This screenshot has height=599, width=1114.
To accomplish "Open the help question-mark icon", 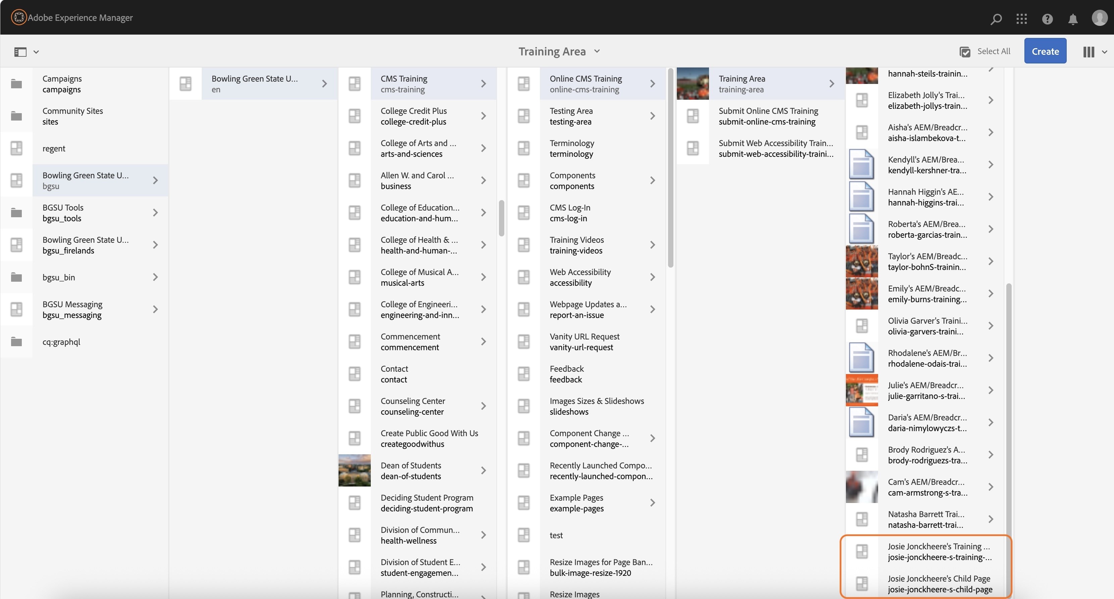I will coord(1047,18).
